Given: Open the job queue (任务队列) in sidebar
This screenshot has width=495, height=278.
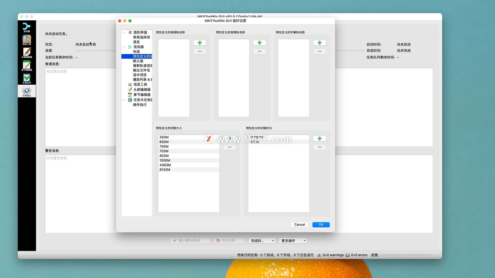Looking at the screenshot, I should [27, 79].
